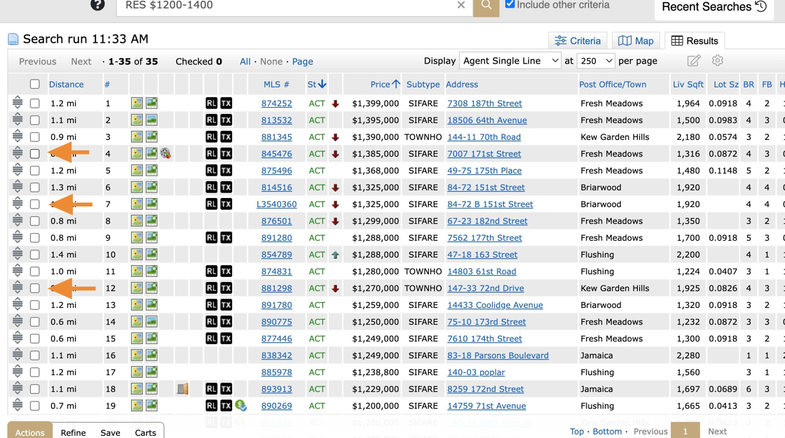Viewport: 785px width, 438px height.
Task: Click the search magnifier button
Action: (x=486, y=6)
